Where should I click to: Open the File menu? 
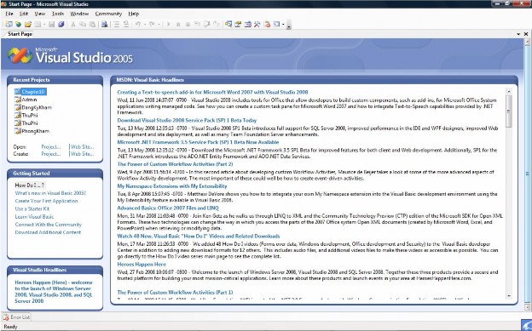click(9, 14)
